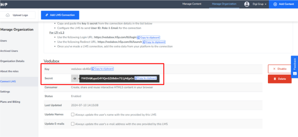Viewport: 298px width, 137px height.
Task: Click the Vedubox connection heading
Action: [x=52, y=61]
